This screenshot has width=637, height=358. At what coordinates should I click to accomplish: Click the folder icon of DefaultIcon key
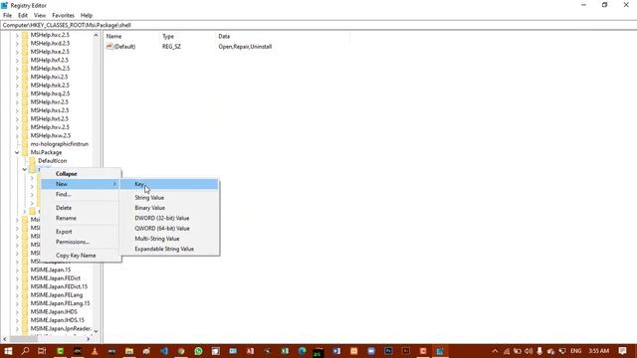33,161
